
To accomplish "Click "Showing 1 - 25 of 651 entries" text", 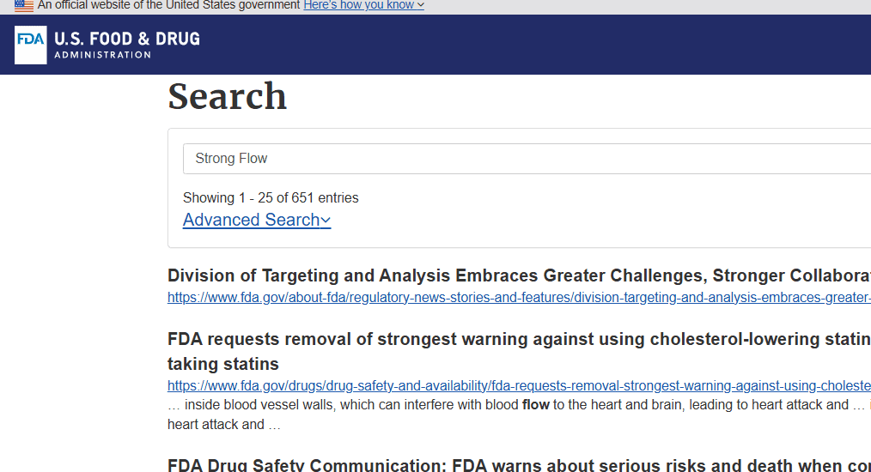I will click(271, 198).
